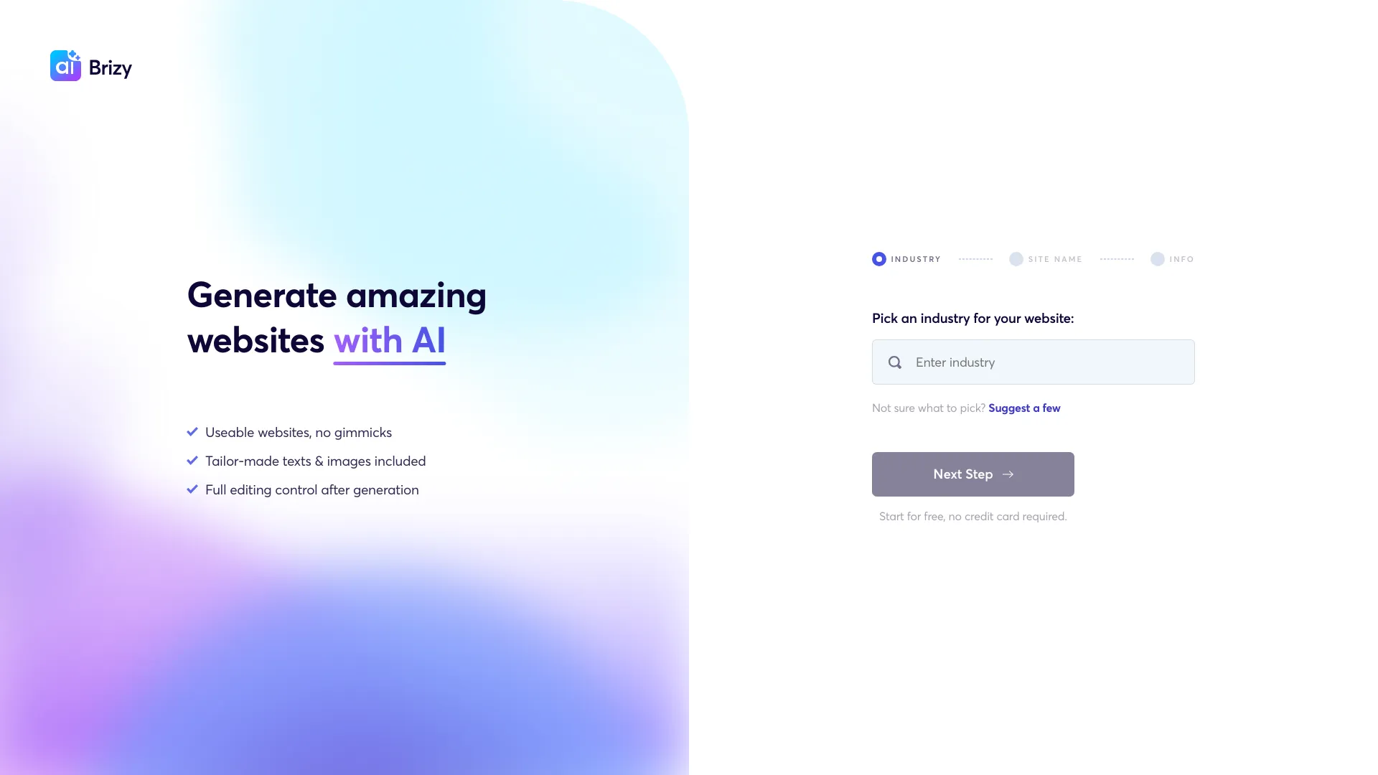
Task: Toggle the INDUSTRY progress radio button
Action: click(x=878, y=258)
